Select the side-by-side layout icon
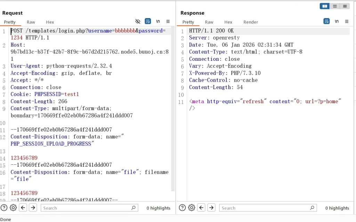Screen dimensions: 356x222 click(x=325, y=6)
